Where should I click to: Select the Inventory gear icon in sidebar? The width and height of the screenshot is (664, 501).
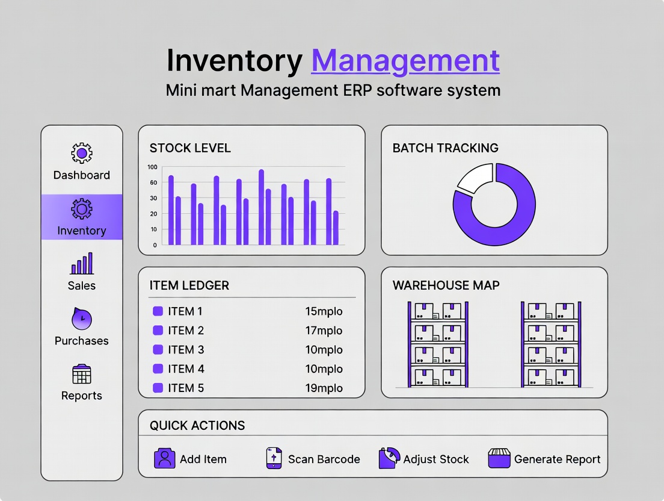pyautogui.click(x=81, y=209)
